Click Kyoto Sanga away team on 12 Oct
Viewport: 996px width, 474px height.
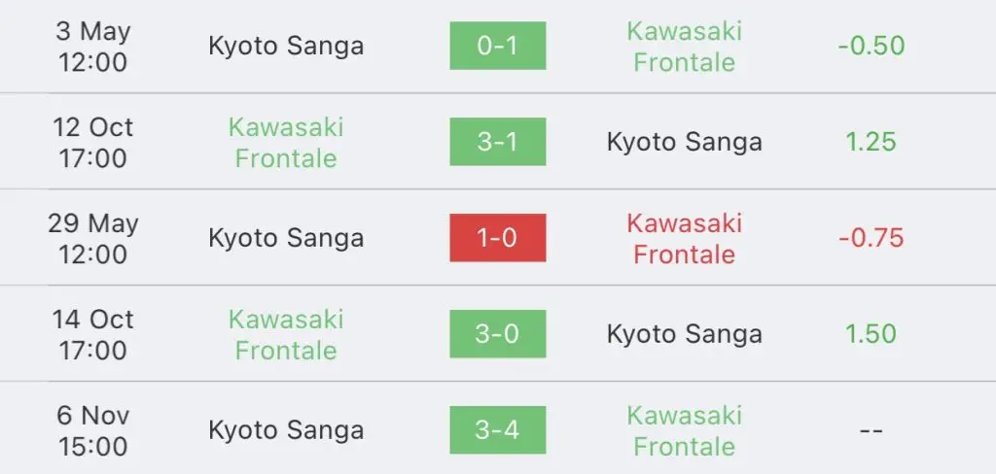pos(684,142)
